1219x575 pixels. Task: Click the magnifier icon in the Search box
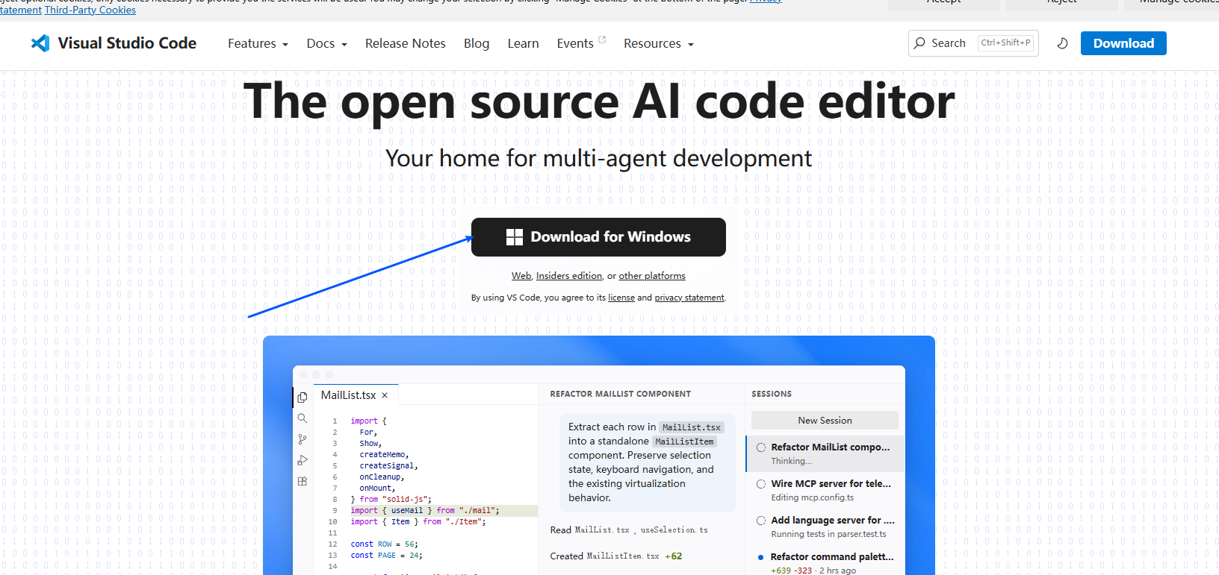pyautogui.click(x=919, y=43)
